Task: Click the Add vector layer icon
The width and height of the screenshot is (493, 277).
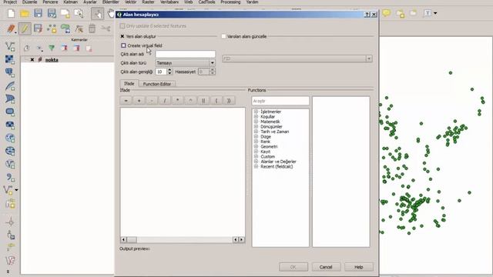Action: pyautogui.click(x=10, y=46)
